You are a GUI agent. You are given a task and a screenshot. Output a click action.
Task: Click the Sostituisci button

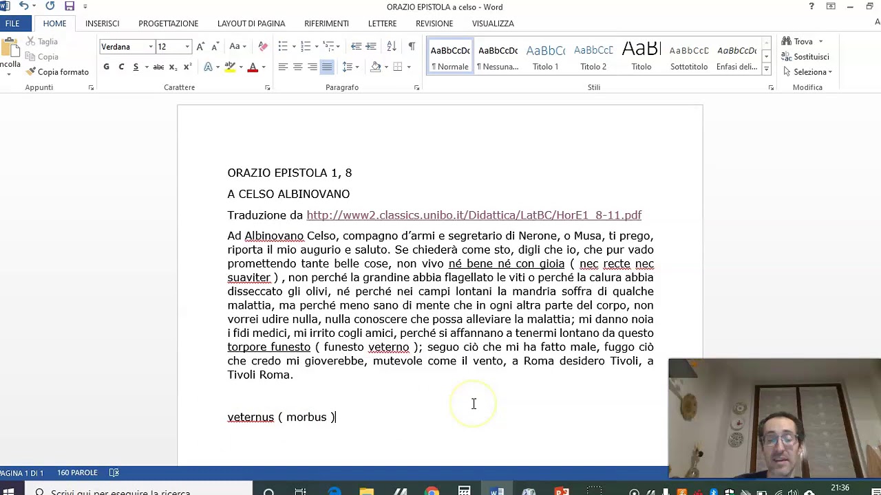(805, 57)
